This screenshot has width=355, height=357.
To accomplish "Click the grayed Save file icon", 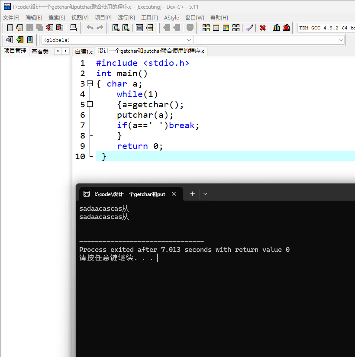I will tap(29, 28).
